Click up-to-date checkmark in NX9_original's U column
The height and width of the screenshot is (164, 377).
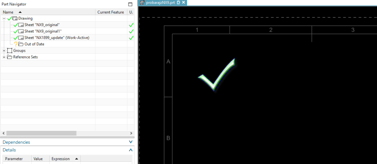coord(131,25)
